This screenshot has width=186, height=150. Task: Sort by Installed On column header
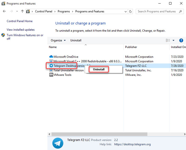click(178, 47)
